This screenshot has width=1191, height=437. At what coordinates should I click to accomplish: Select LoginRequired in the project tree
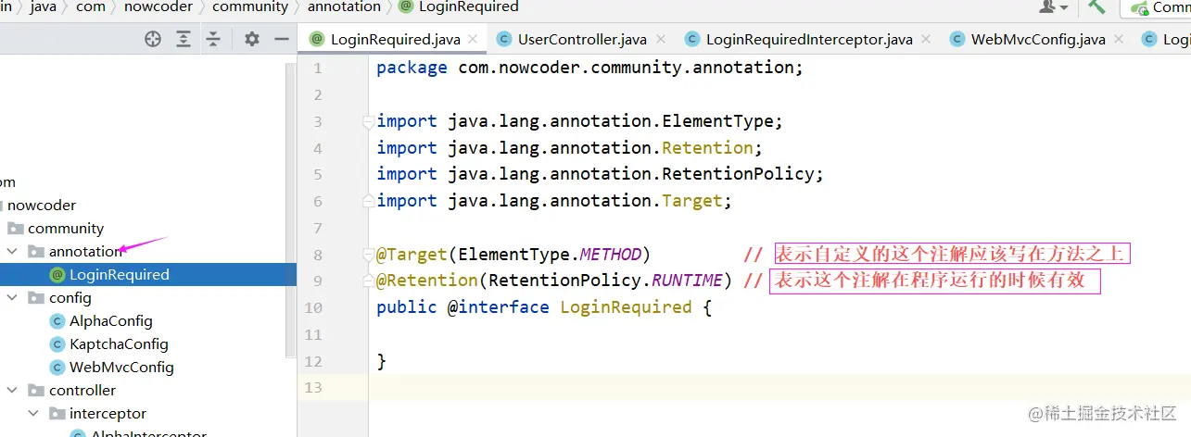click(120, 274)
